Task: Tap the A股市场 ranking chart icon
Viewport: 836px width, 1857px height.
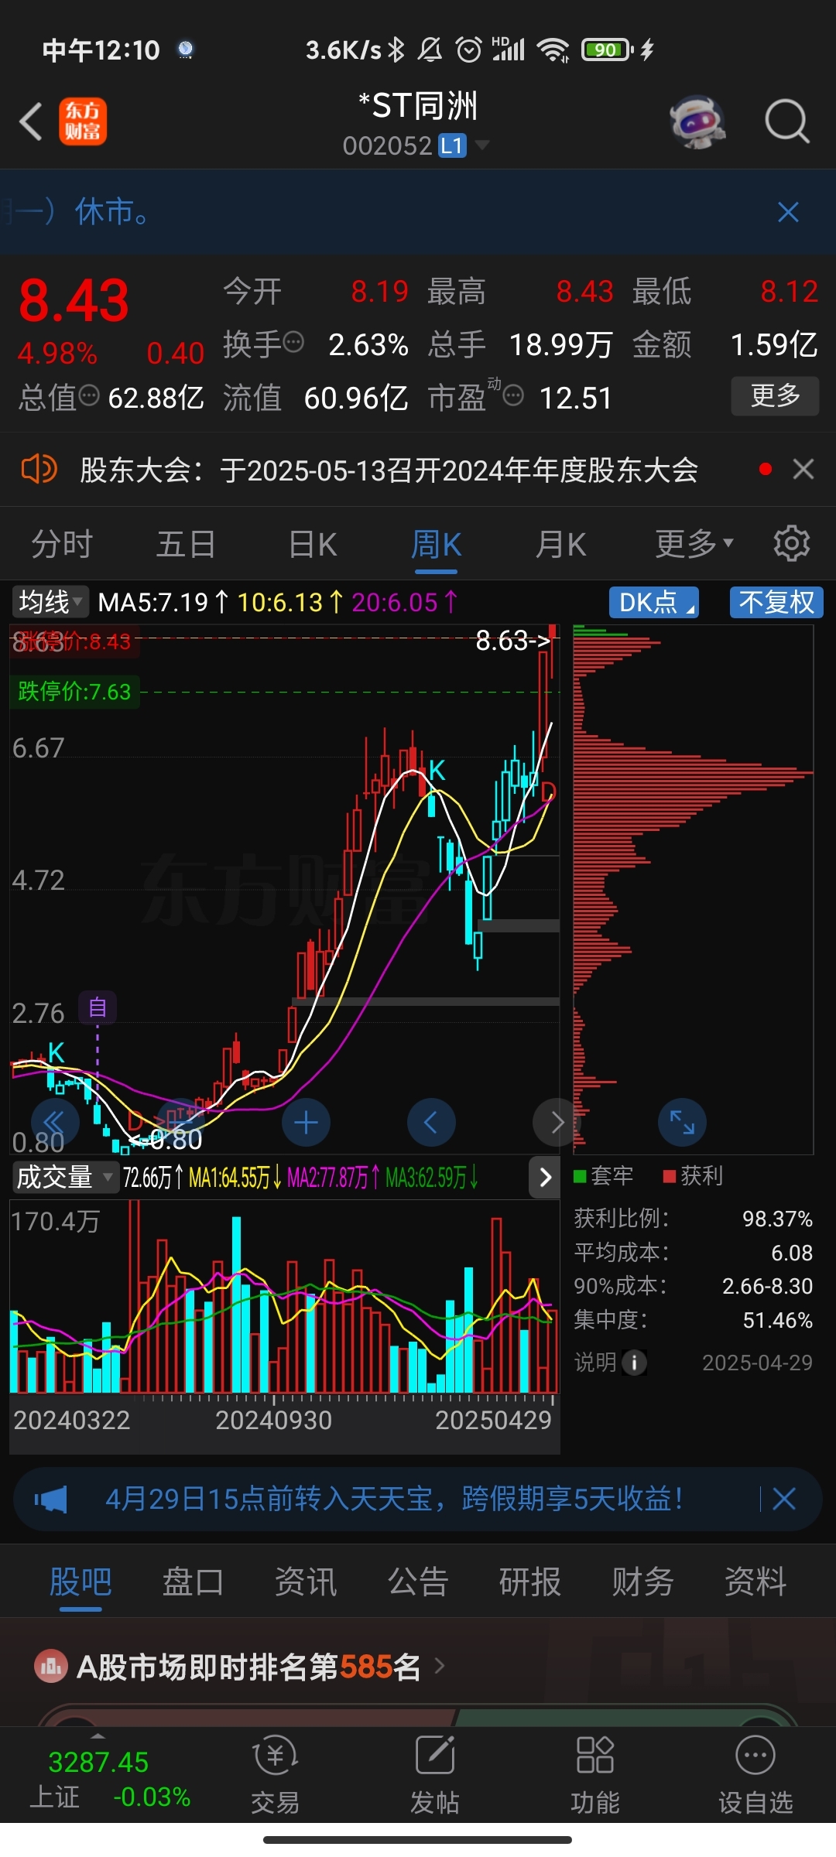Action: pos(51,1666)
